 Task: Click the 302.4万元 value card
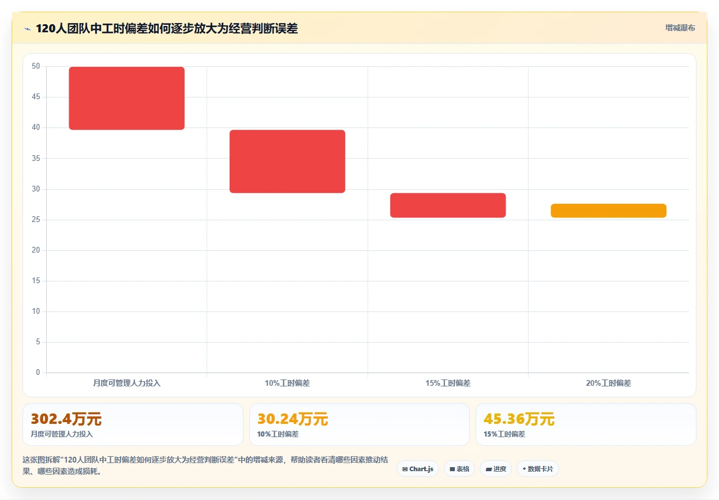pyautogui.click(x=133, y=424)
